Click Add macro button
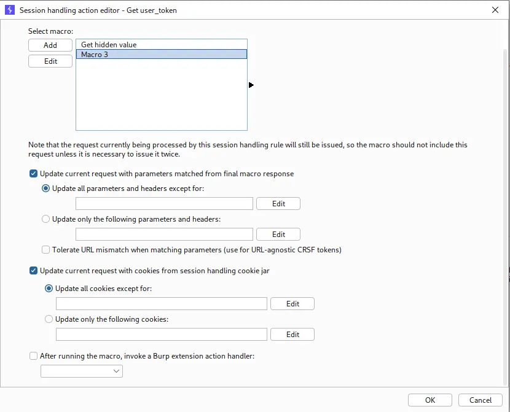This screenshot has width=510, height=412. pos(50,45)
